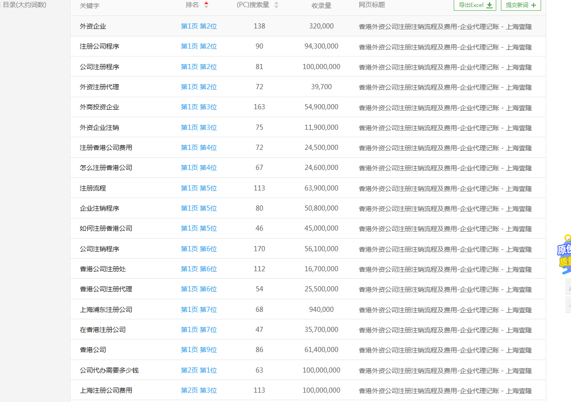Click the download icon on 导出Excel button

(x=489, y=6)
